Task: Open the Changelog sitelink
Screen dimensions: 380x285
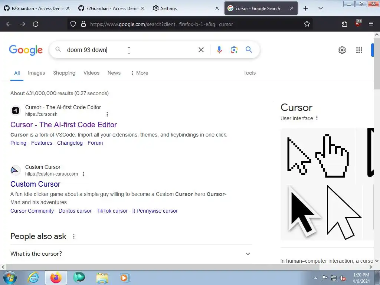Action: tap(70, 143)
